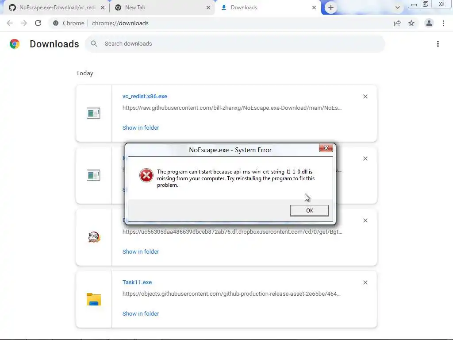Click the Chrome logo beside Downloads

pos(15,44)
